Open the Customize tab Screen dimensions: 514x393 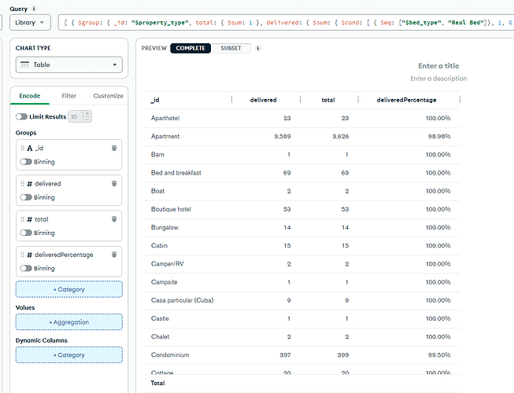108,96
